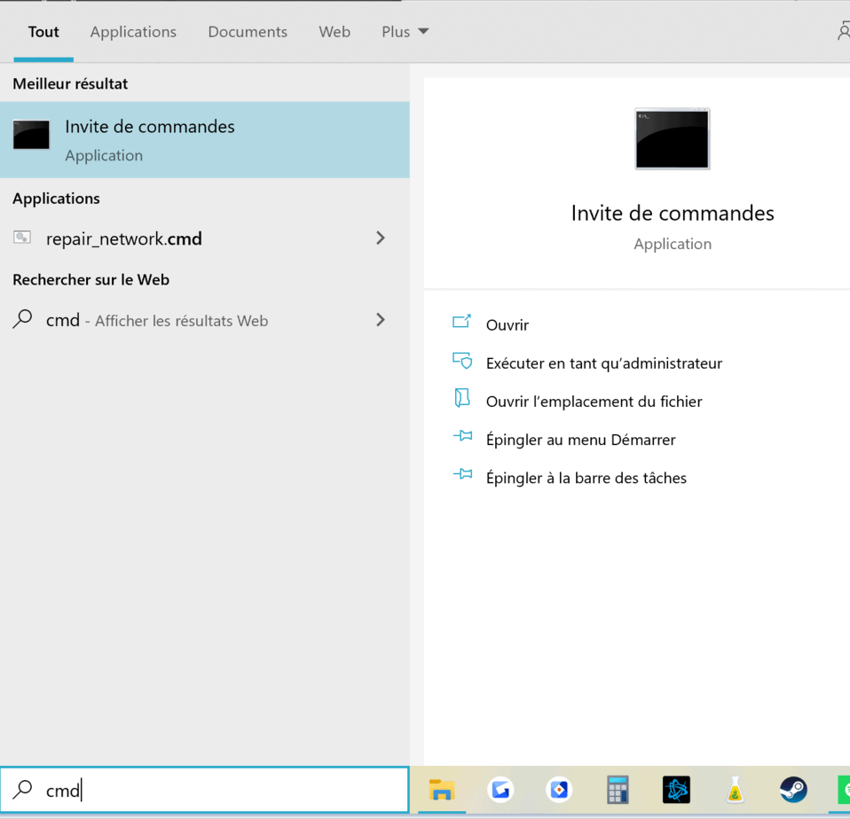Open Battle.net from the taskbar
The width and height of the screenshot is (850, 819).
(676, 789)
